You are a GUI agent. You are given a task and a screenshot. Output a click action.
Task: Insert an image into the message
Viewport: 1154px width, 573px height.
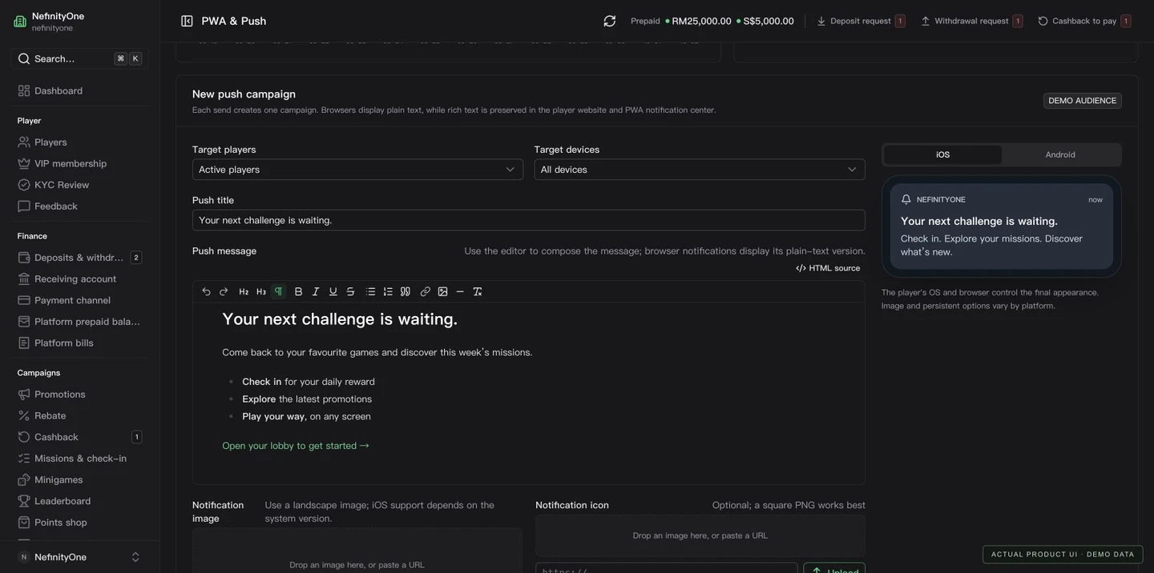(x=443, y=292)
